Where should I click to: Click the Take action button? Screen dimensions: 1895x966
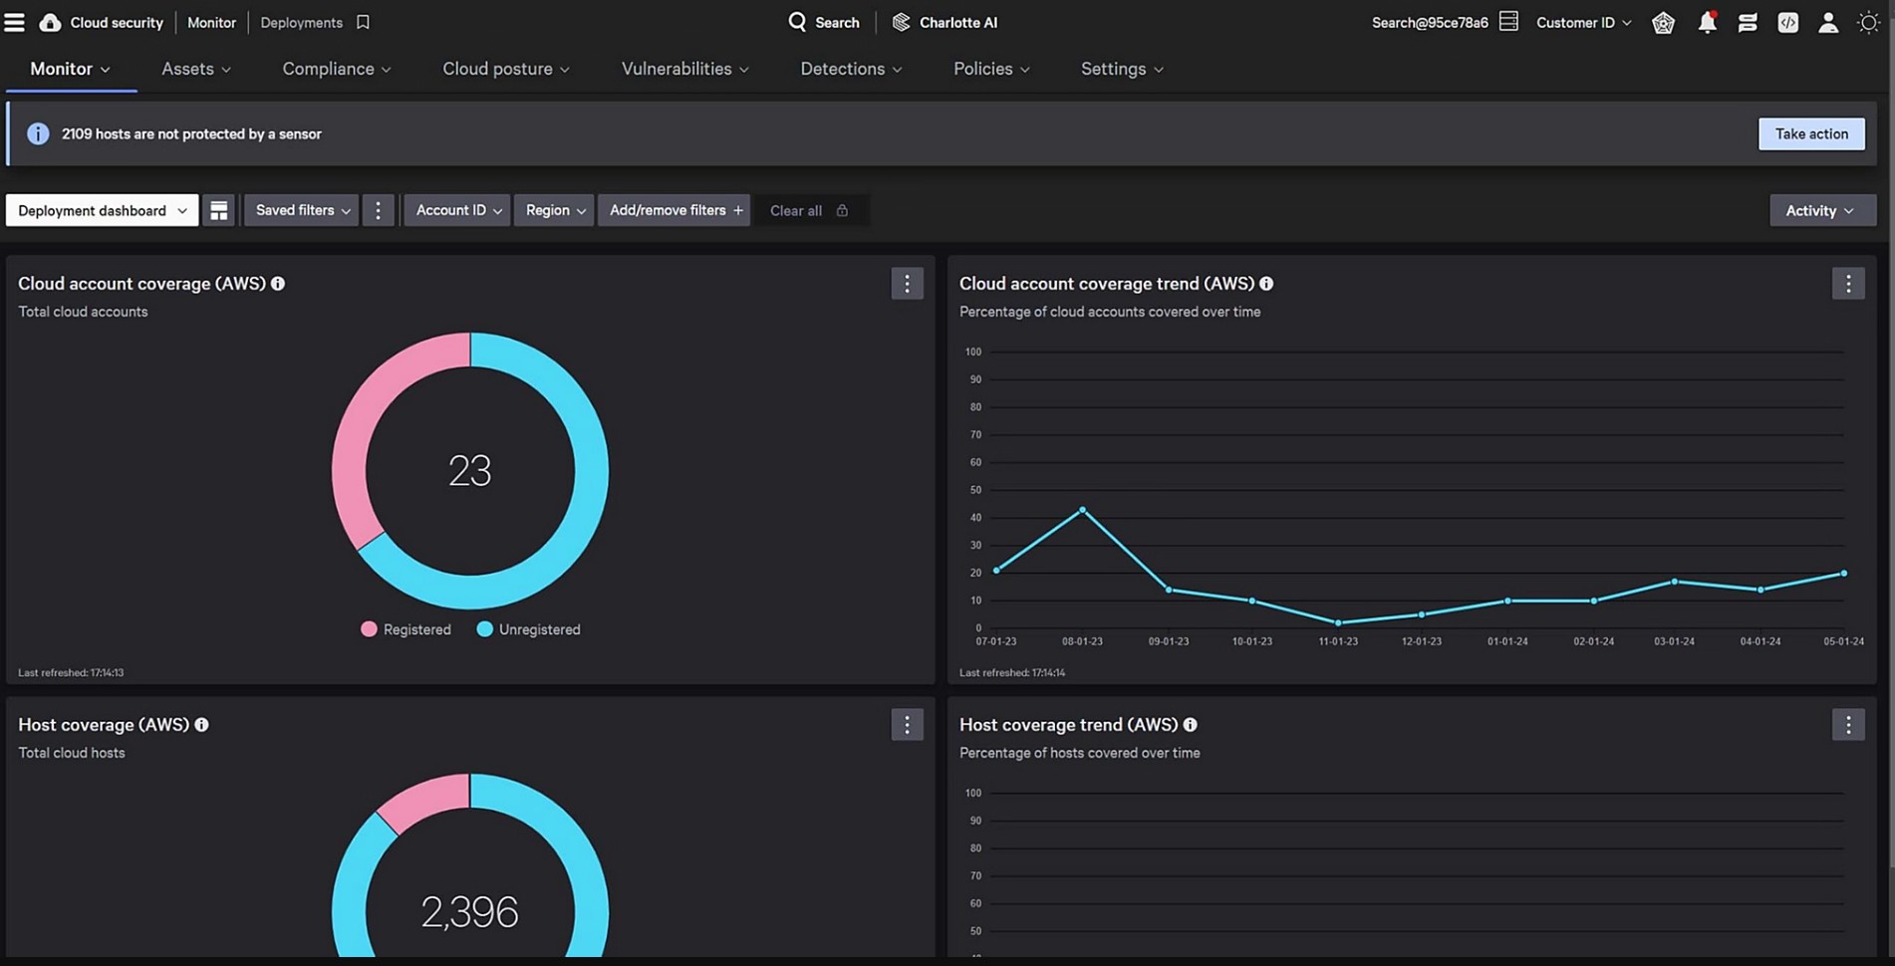(1811, 133)
